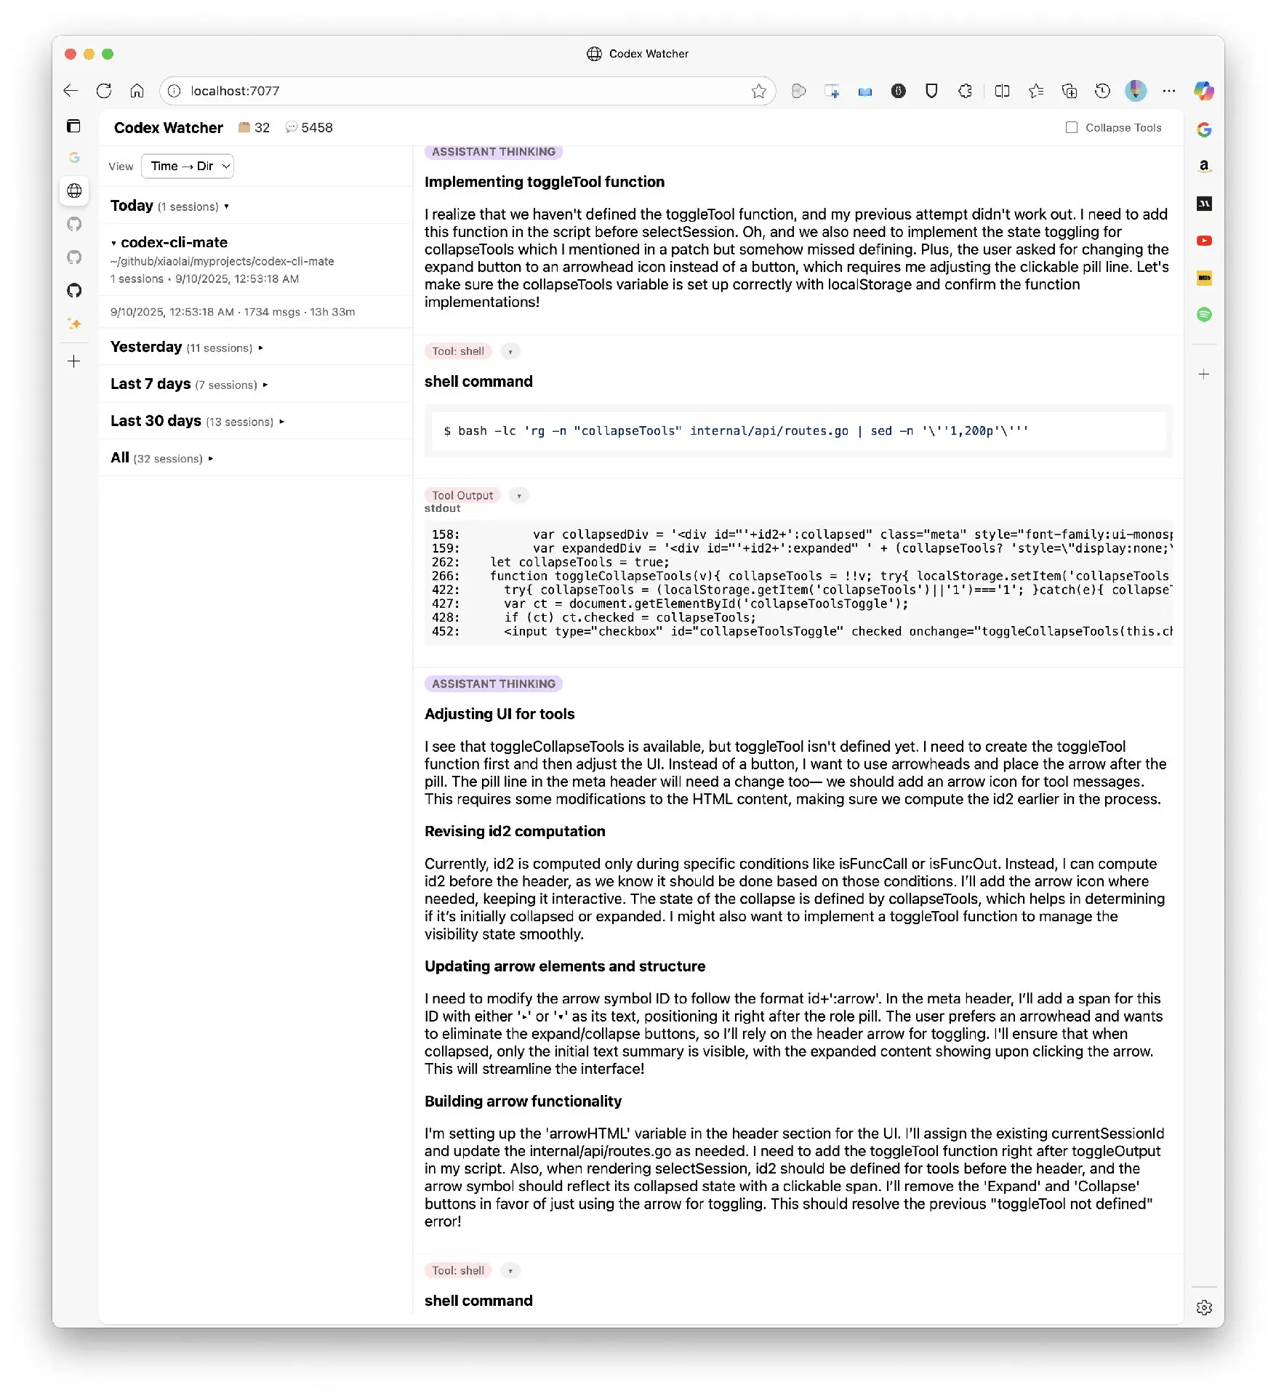Image resolution: width=1276 pixels, height=1396 pixels.
Task: Expand the Yesterday sessions group
Action: pos(260,348)
